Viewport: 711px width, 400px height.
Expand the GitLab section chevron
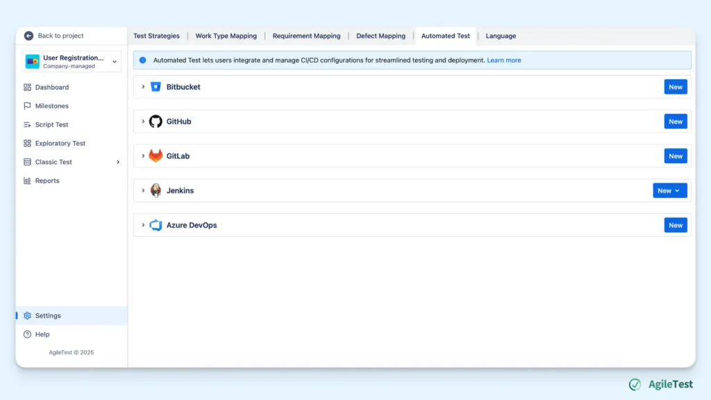(x=143, y=156)
